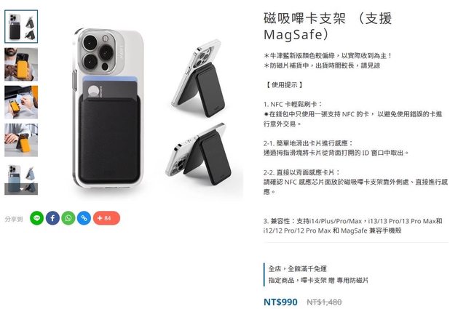View the man holding yellow wallet thumbnail

click(x=21, y=65)
